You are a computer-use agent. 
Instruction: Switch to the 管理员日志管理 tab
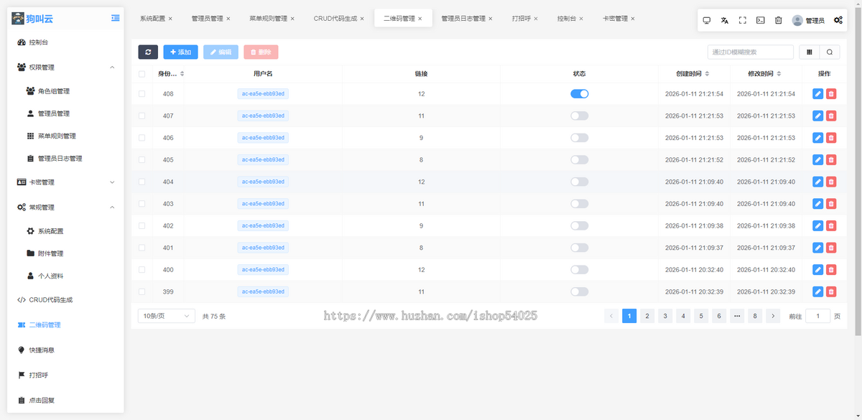coord(463,19)
